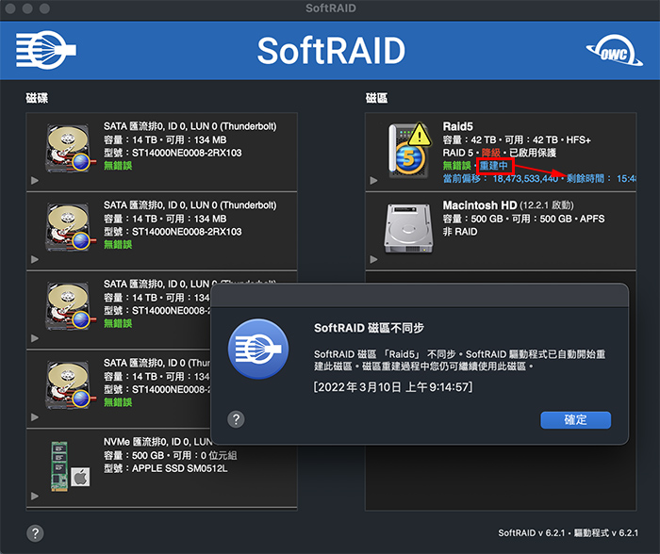660x554 pixels.
Task: Click the alert dialog's empty title bar
Action: click(x=420, y=295)
